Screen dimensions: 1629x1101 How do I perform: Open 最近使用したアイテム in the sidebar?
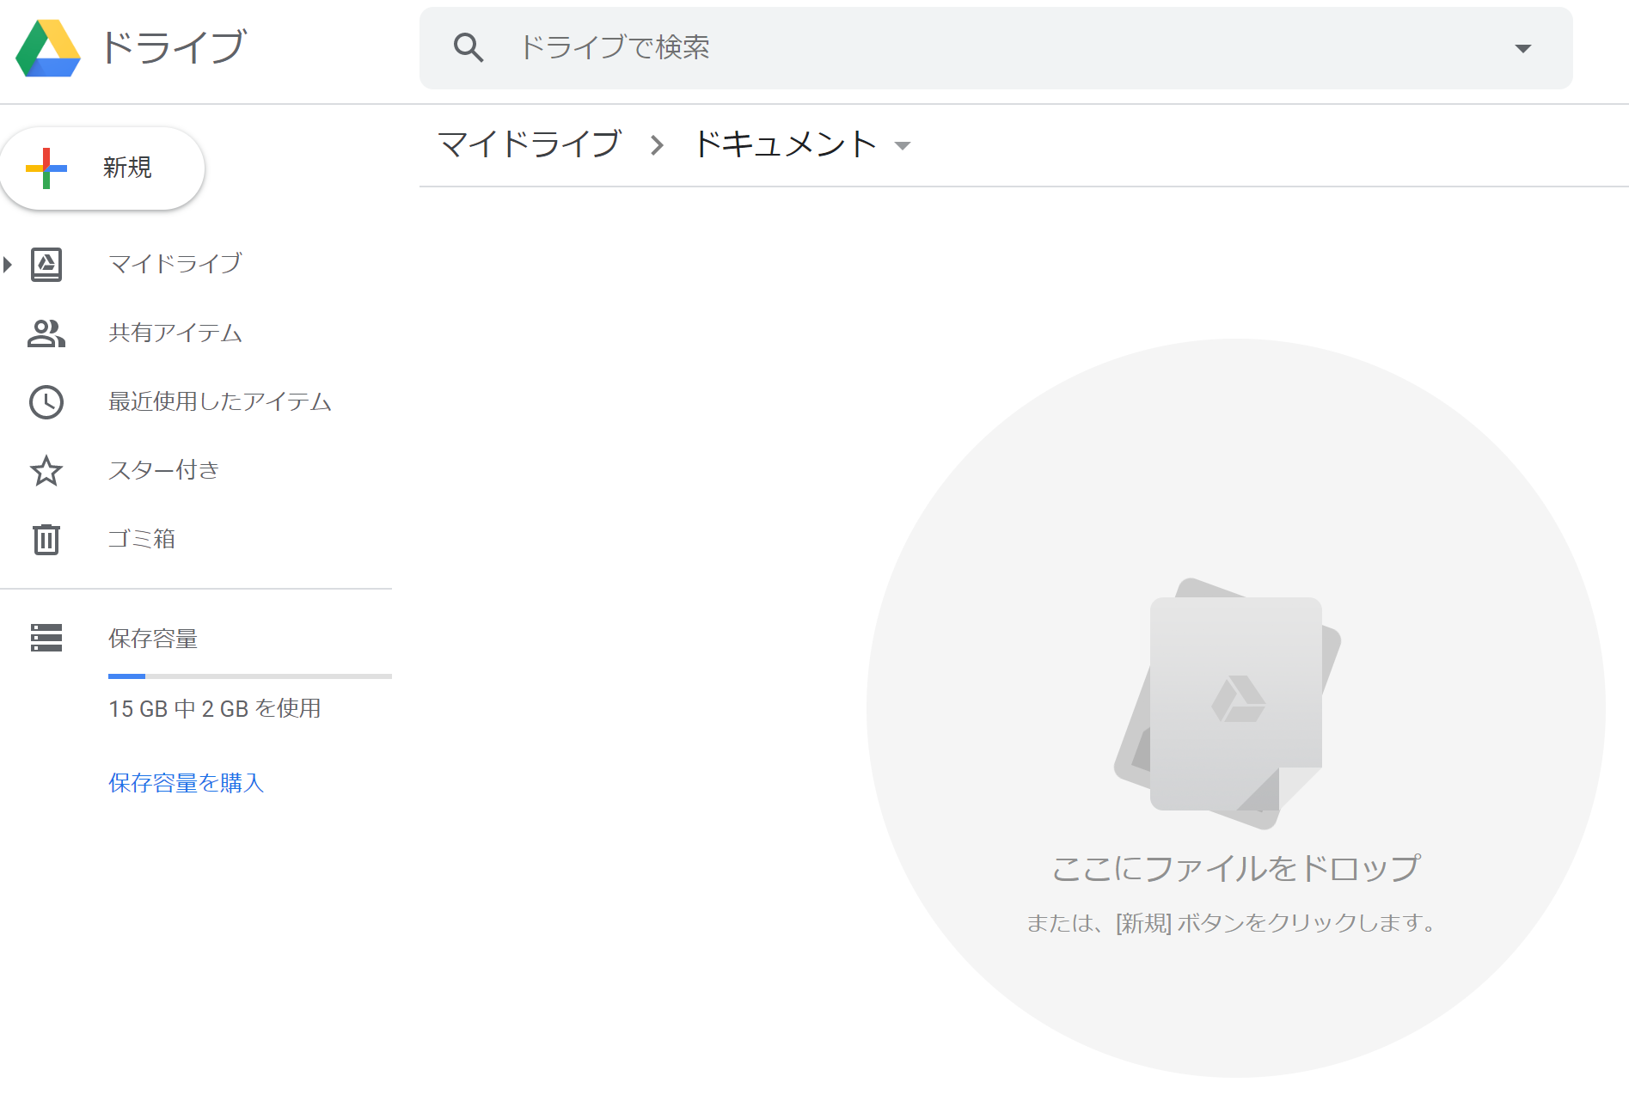[x=220, y=402]
